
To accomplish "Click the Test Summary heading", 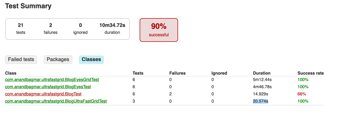I will pyautogui.click(x=28, y=6).
